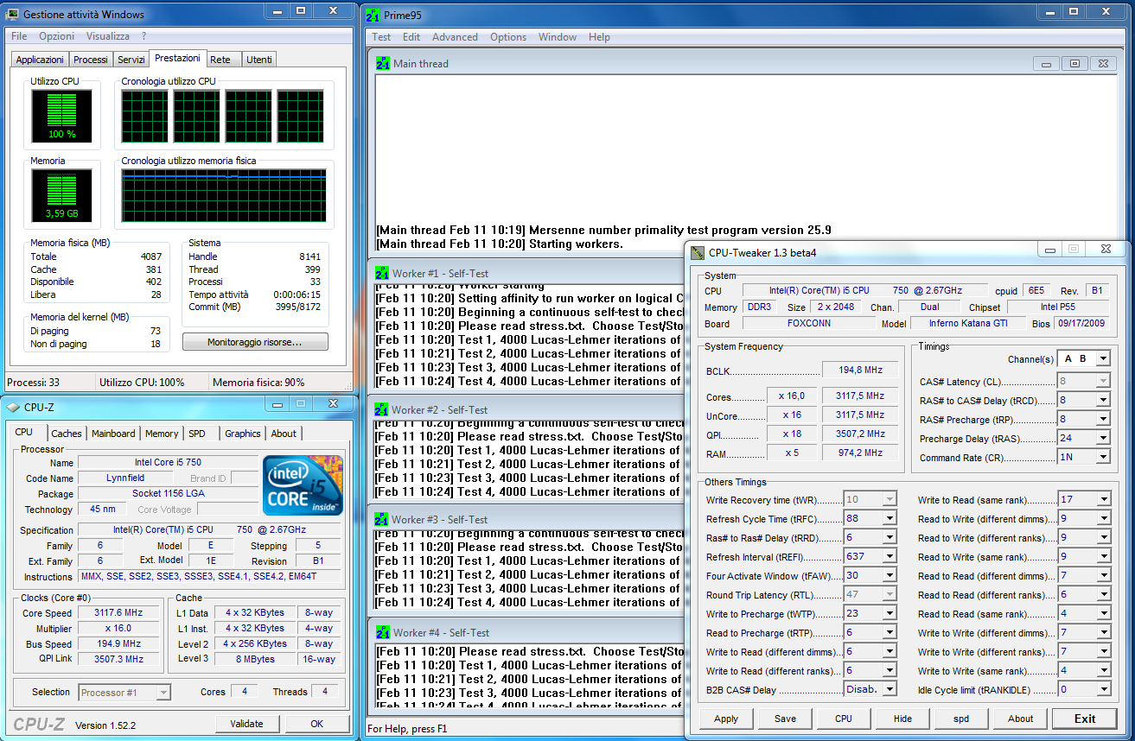
Task: Open the Command Rate (CR) dropdown
Action: point(1102,457)
